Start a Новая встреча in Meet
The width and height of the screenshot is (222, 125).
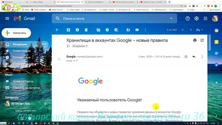click(23, 81)
